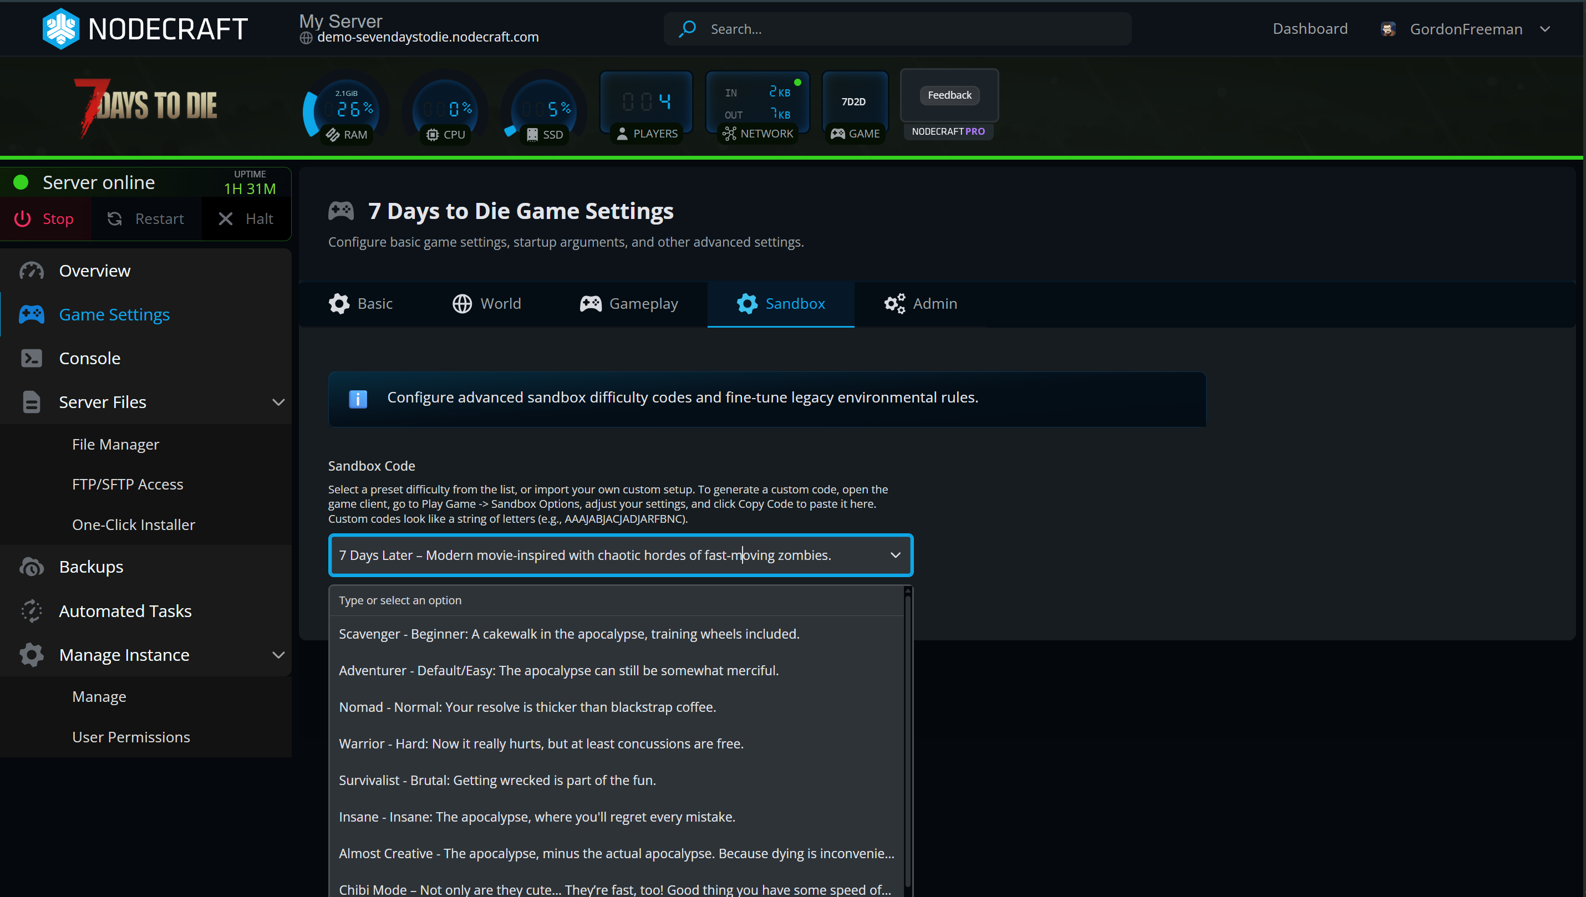The width and height of the screenshot is (1586, 897).
Task: Switch to the Basic tab
Action: pos(360,304)
